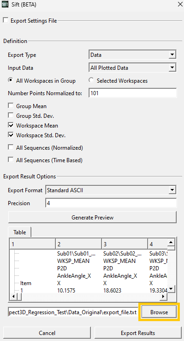This screenshot has height=341, width=184.
Task: Click P2D cell in column 2
Action: click(62, 268)
